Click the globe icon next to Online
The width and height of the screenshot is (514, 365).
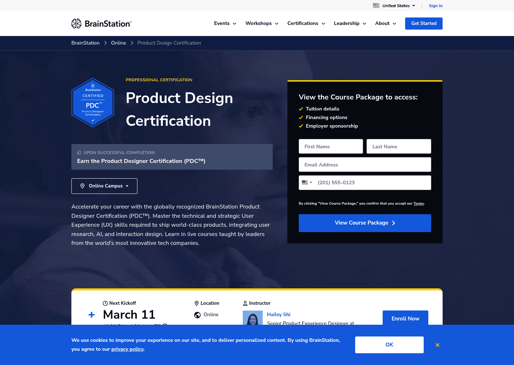pos(197,315)
